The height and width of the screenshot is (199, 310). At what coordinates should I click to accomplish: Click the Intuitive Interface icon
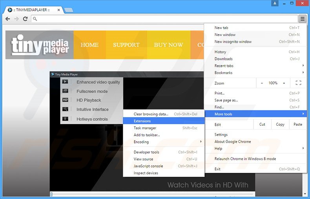pos(65,109)
